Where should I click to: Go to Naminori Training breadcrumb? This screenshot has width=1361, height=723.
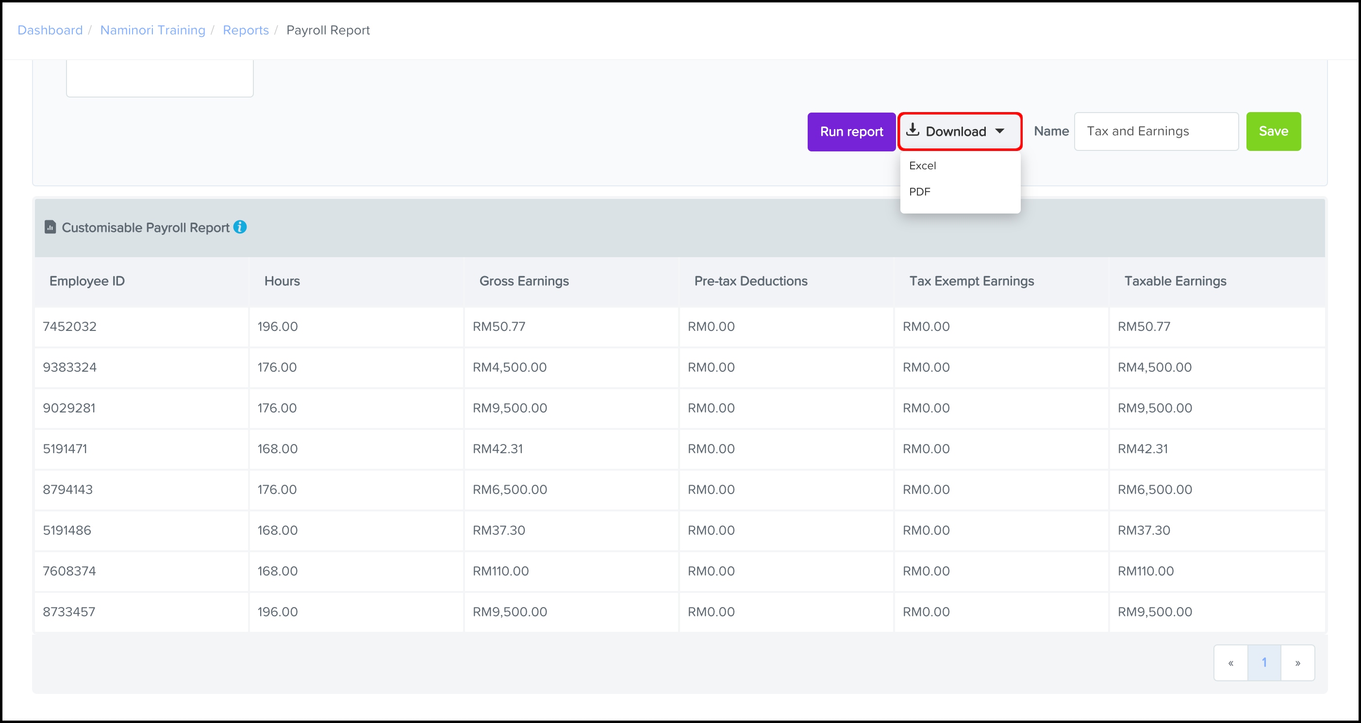pos(153,30)
